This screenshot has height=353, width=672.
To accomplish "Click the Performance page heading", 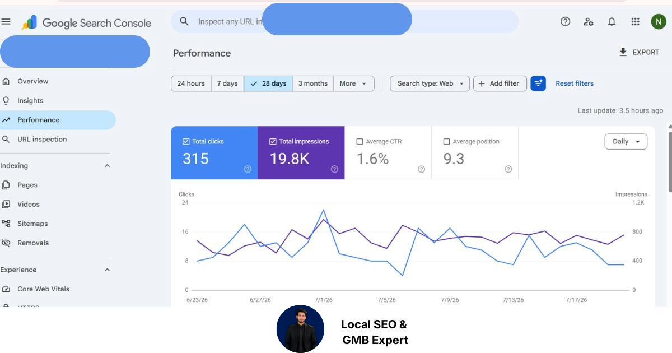I will pyautogui.click(x=202, y=53).
